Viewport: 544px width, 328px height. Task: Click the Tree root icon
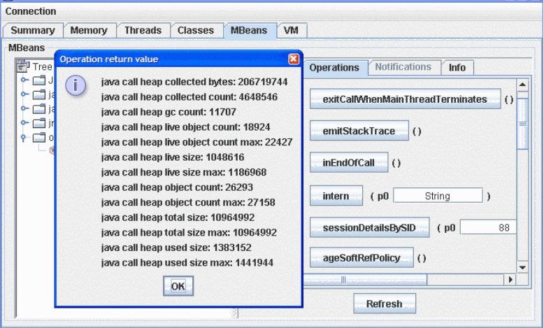[x=23, y=66]
